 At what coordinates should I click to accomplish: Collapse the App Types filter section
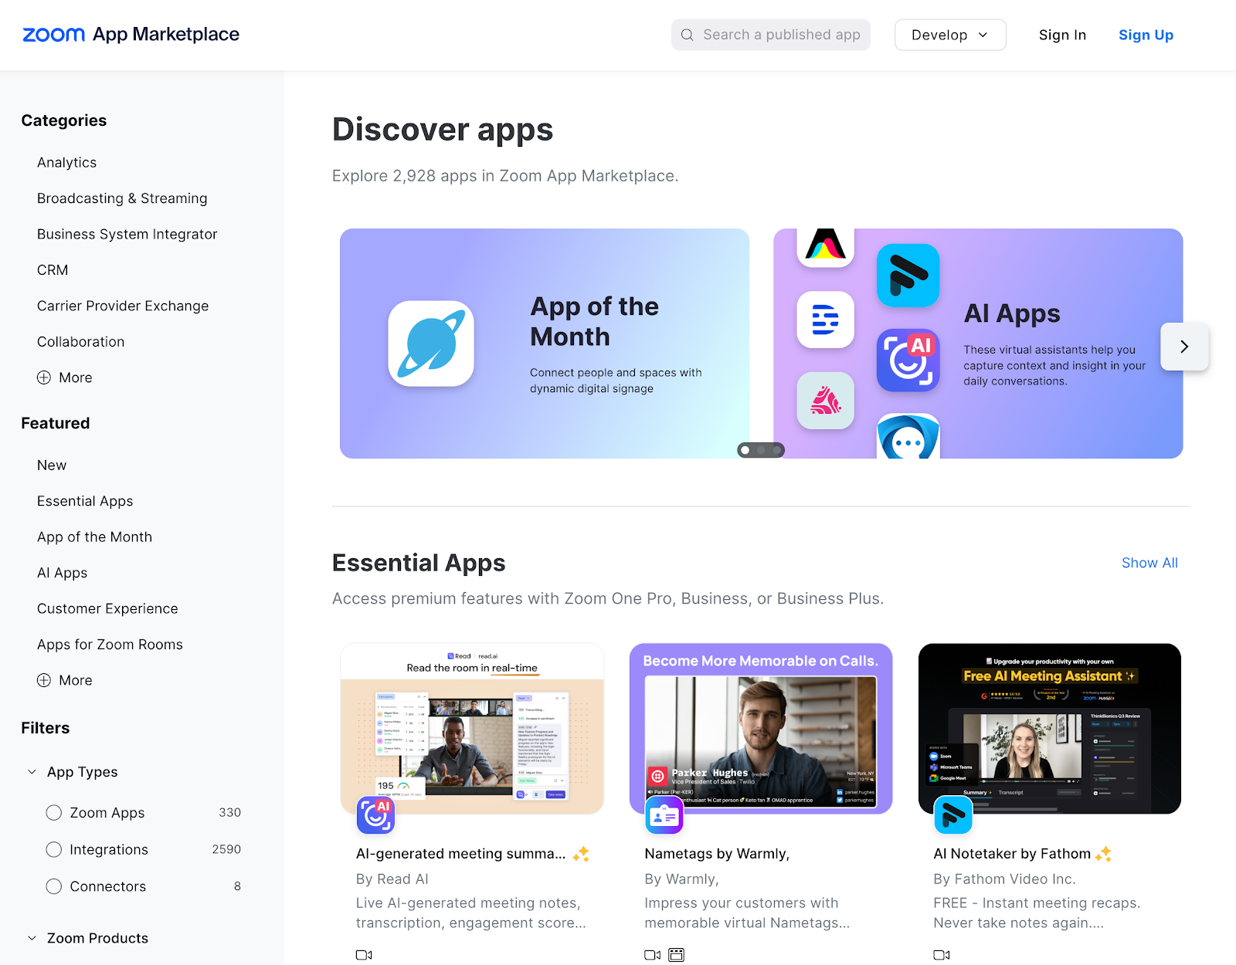(31, 771)
